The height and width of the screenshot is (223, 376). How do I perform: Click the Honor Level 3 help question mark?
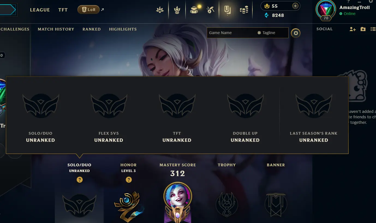point(129,180)
